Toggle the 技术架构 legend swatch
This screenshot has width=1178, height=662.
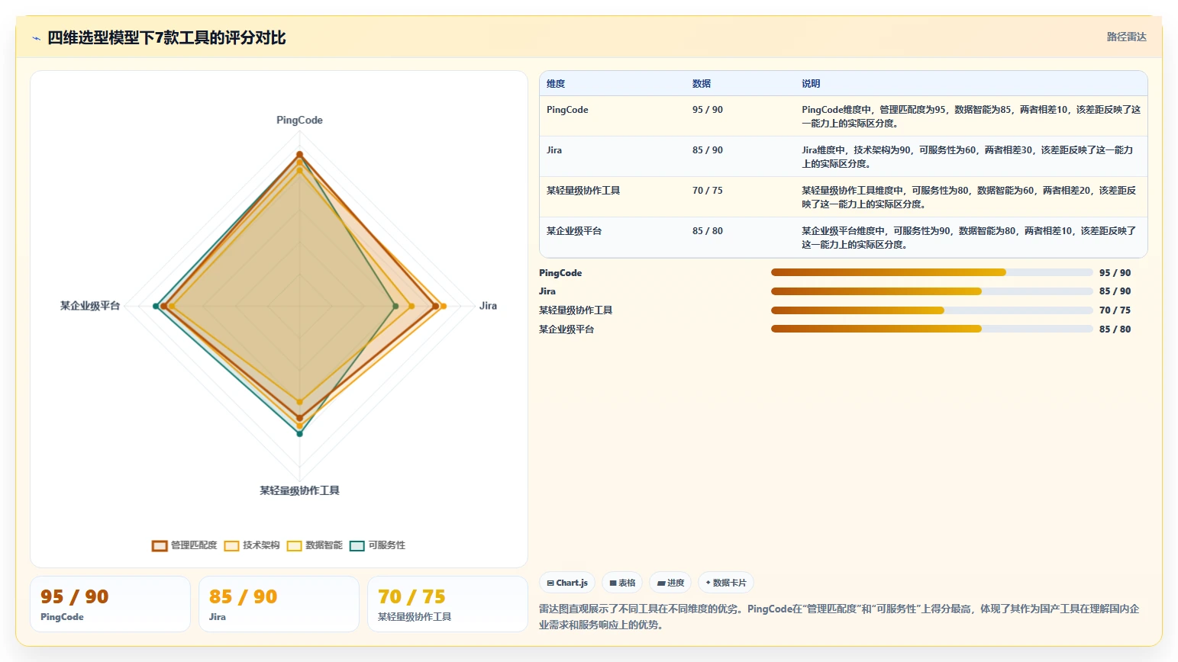click(231, 545)
